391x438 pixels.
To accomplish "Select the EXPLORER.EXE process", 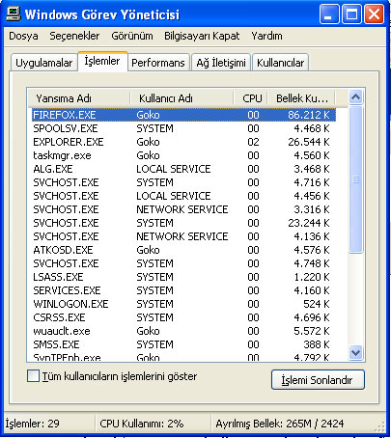I will click(183, 142).
